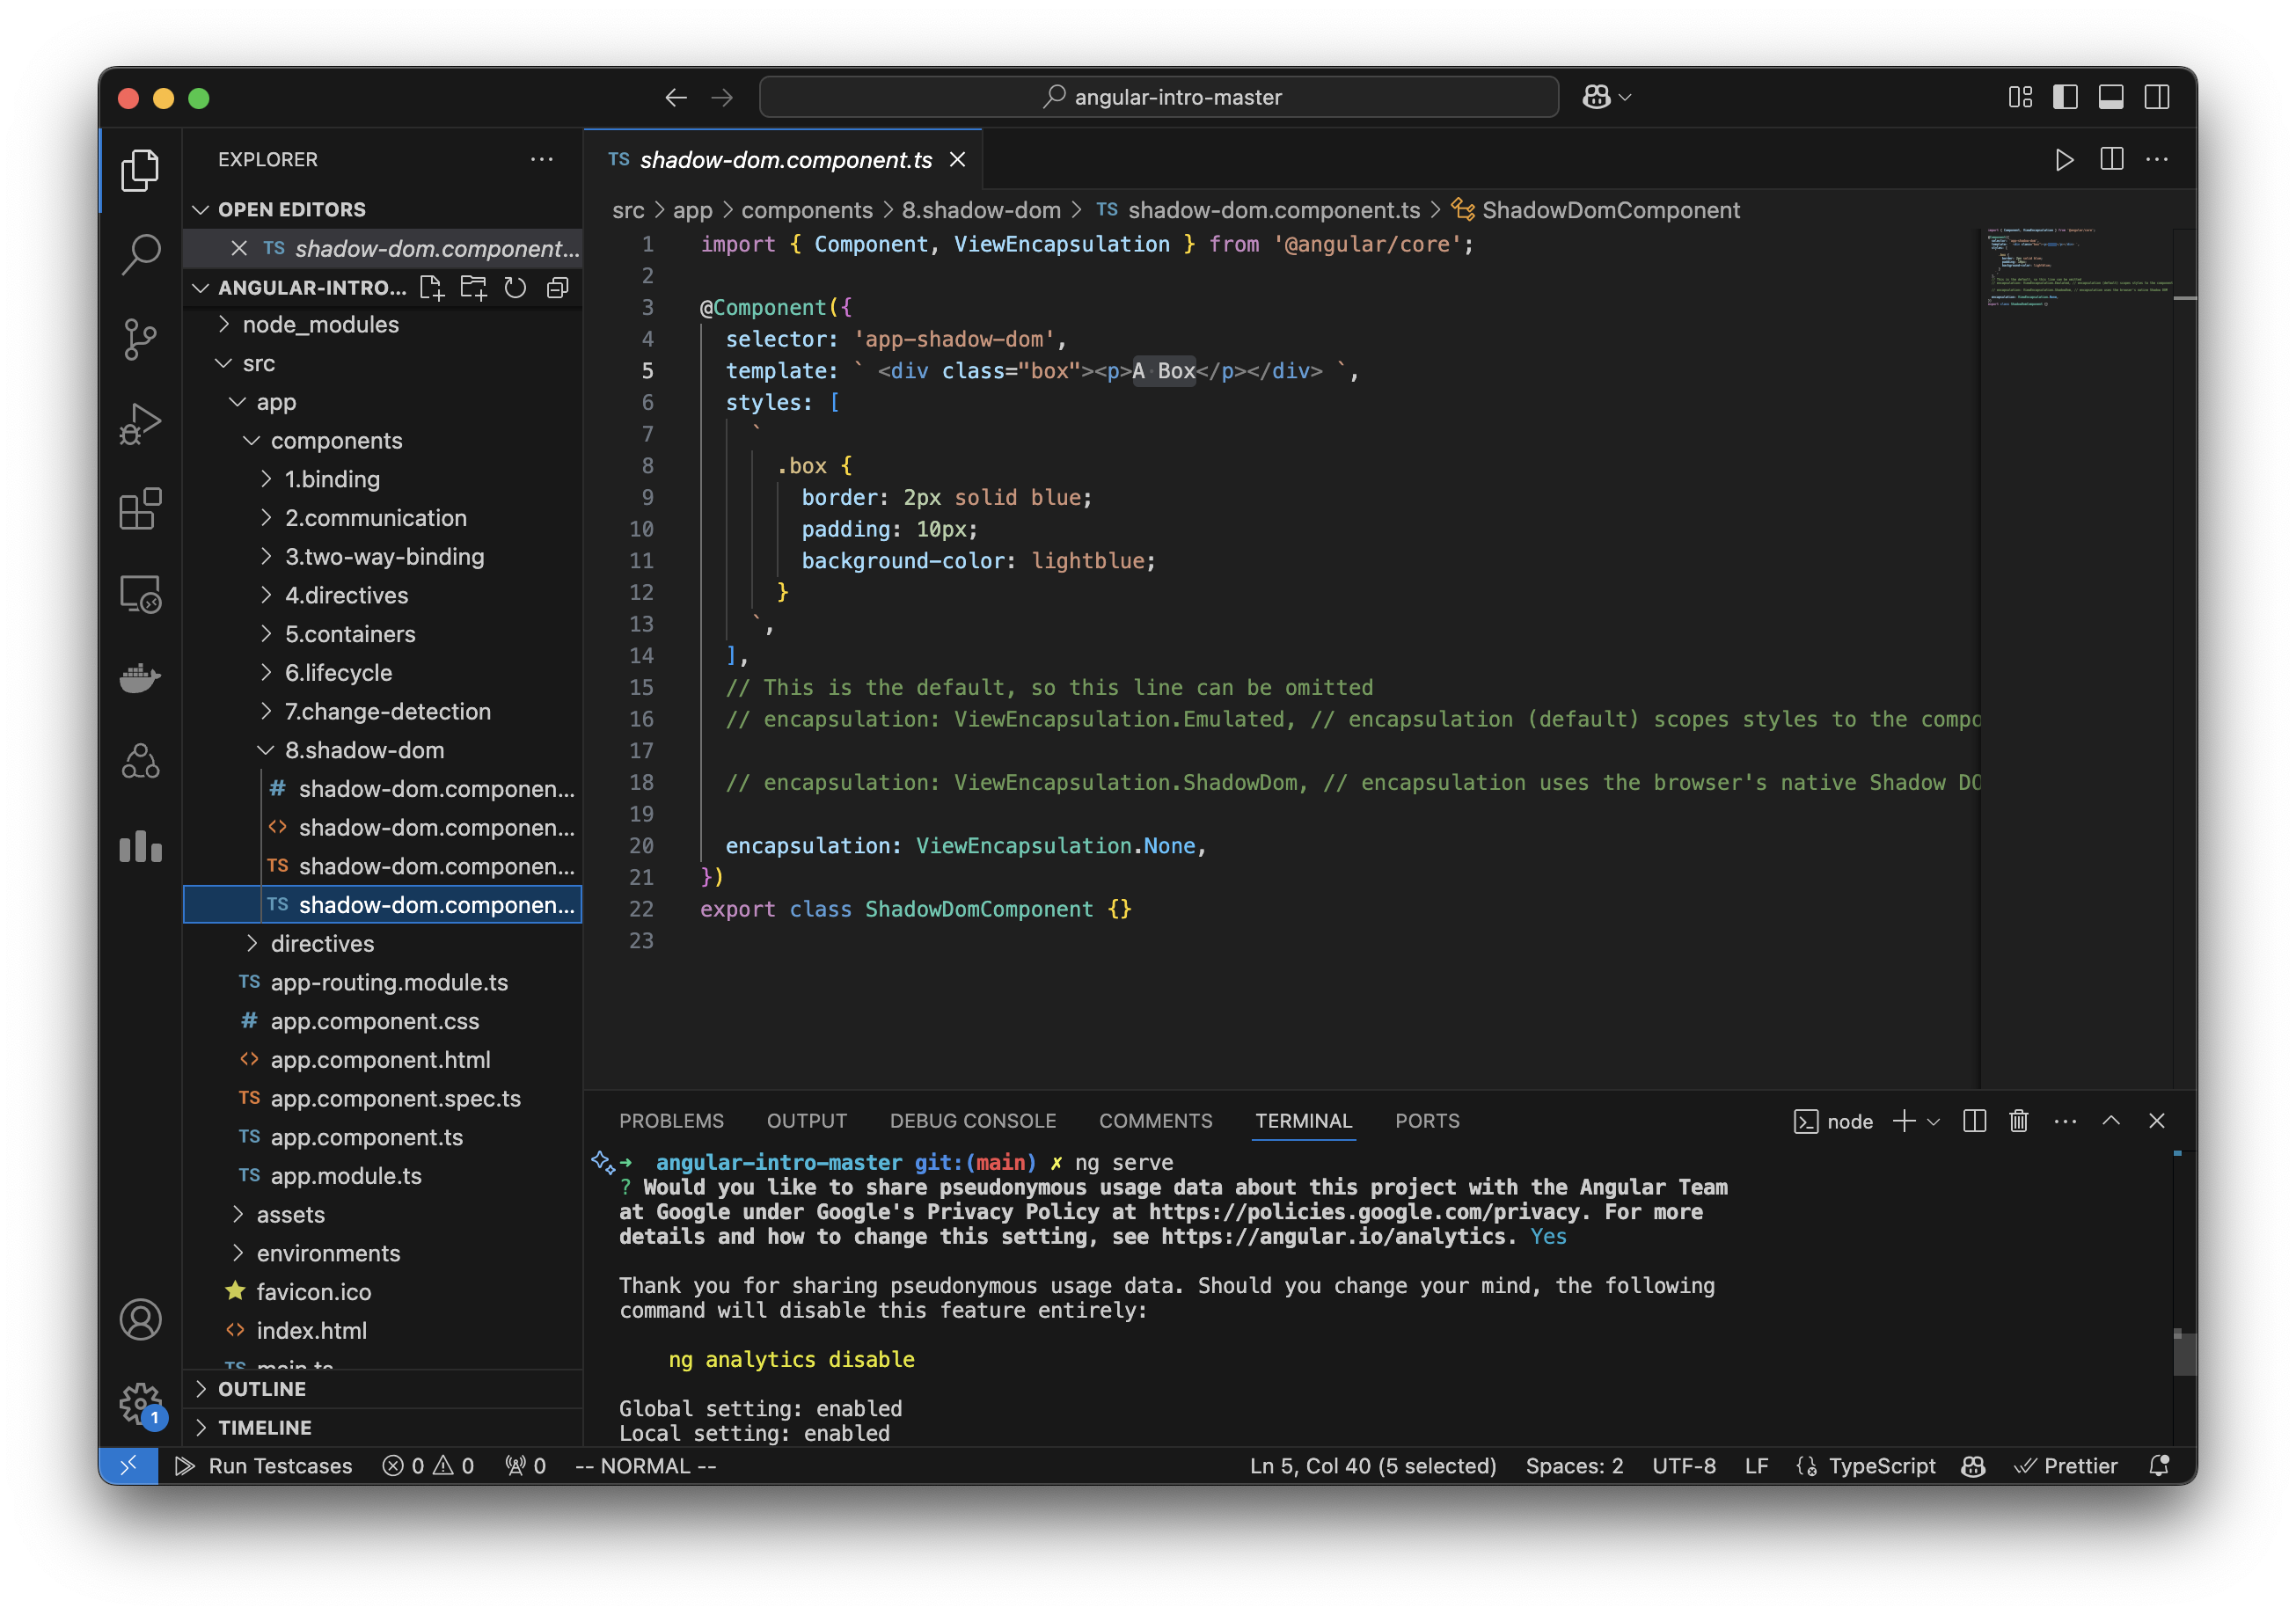Refresh the explorer file tree

click(x=515, y=288)
